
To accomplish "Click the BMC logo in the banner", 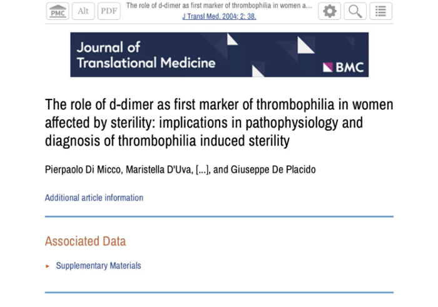I will [x=343, y=67].
